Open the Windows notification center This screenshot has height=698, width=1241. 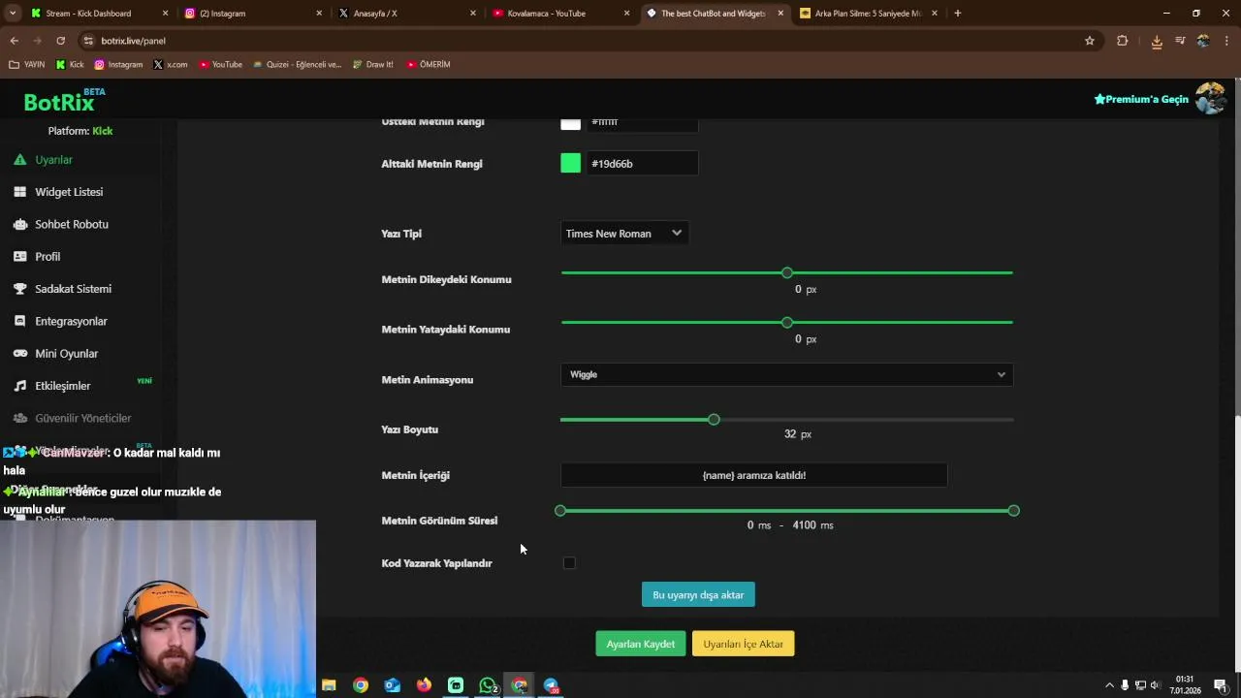tap(1221, 685)
